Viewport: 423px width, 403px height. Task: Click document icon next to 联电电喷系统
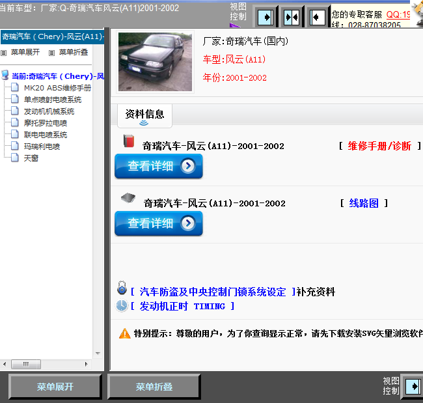coord(15,134)
